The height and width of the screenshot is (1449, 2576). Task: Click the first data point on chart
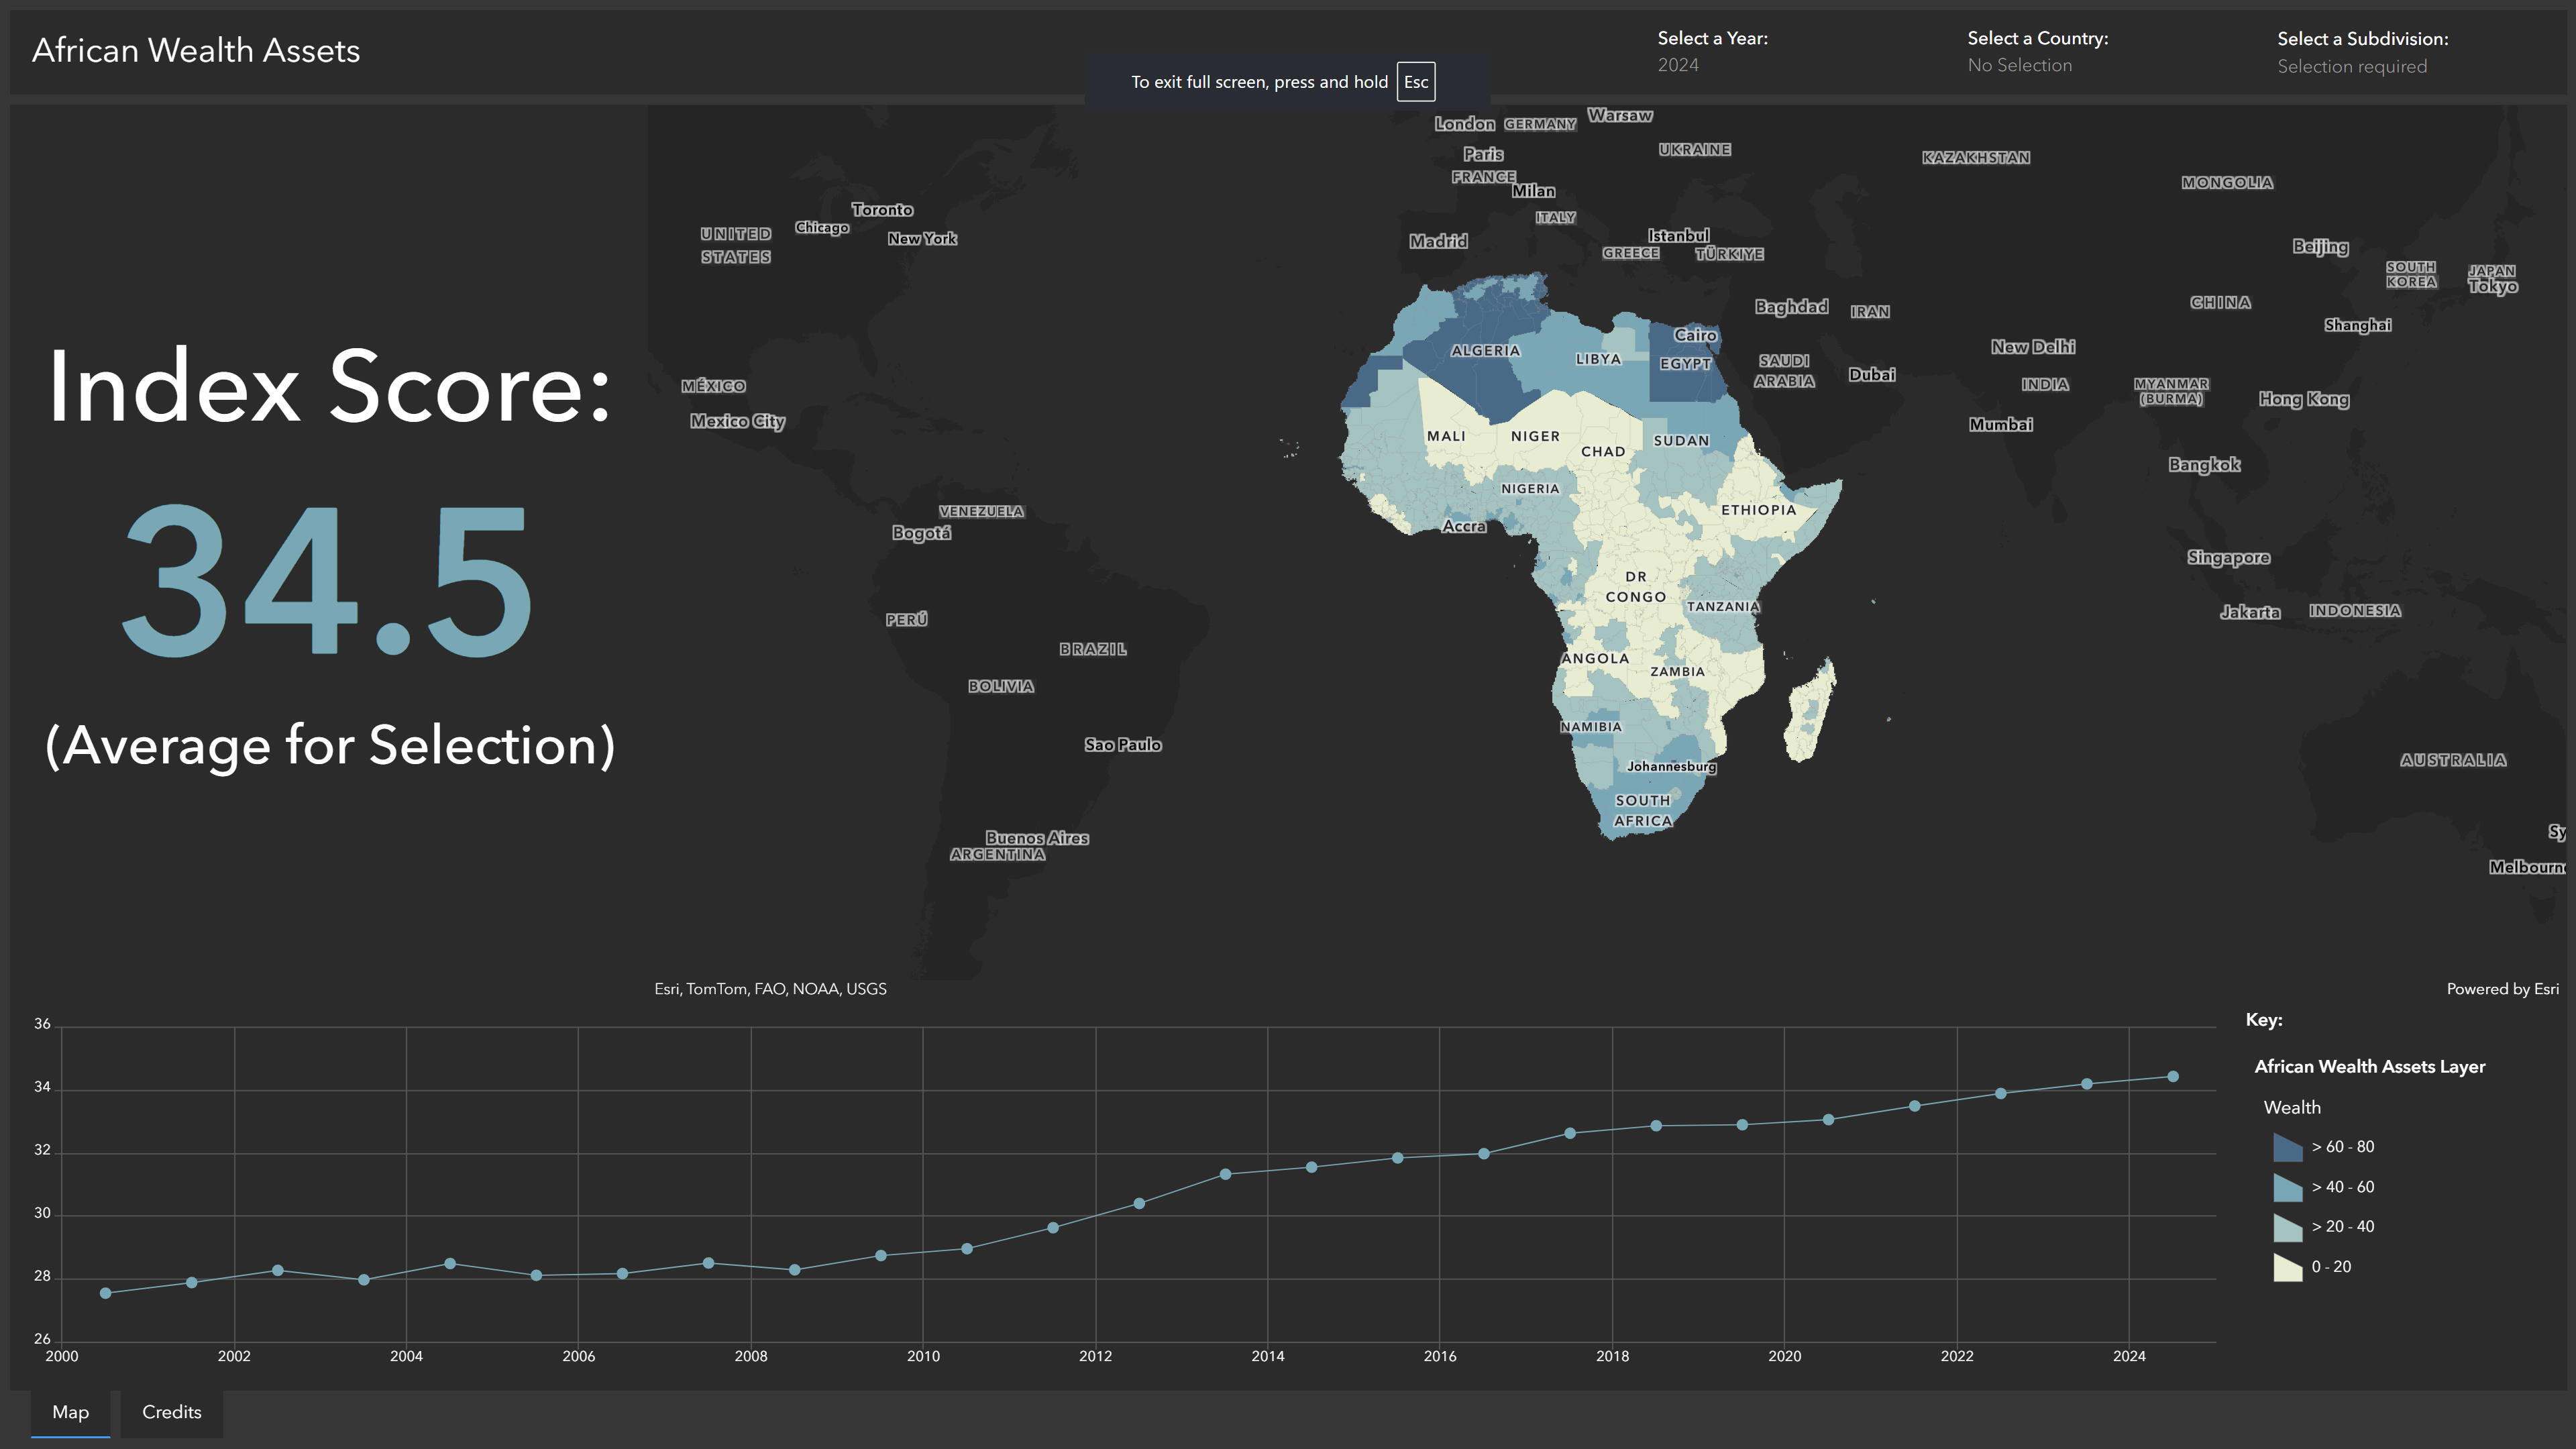[106, 1293]
